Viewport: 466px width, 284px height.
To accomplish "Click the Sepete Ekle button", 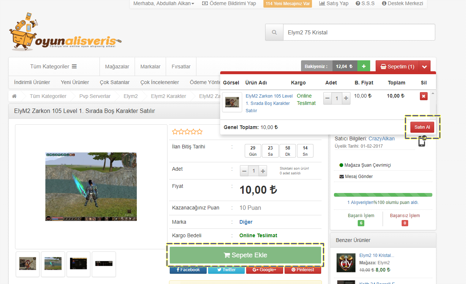I will tap(245, 255).
